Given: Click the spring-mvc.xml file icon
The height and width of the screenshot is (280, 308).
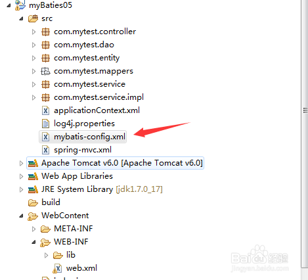Looking at the screenshot, I should [45, 150].
